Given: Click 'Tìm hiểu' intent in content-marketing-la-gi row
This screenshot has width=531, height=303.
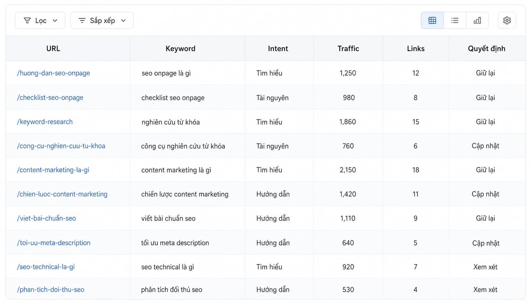Looking at the screenshot, I should (269, 170).
